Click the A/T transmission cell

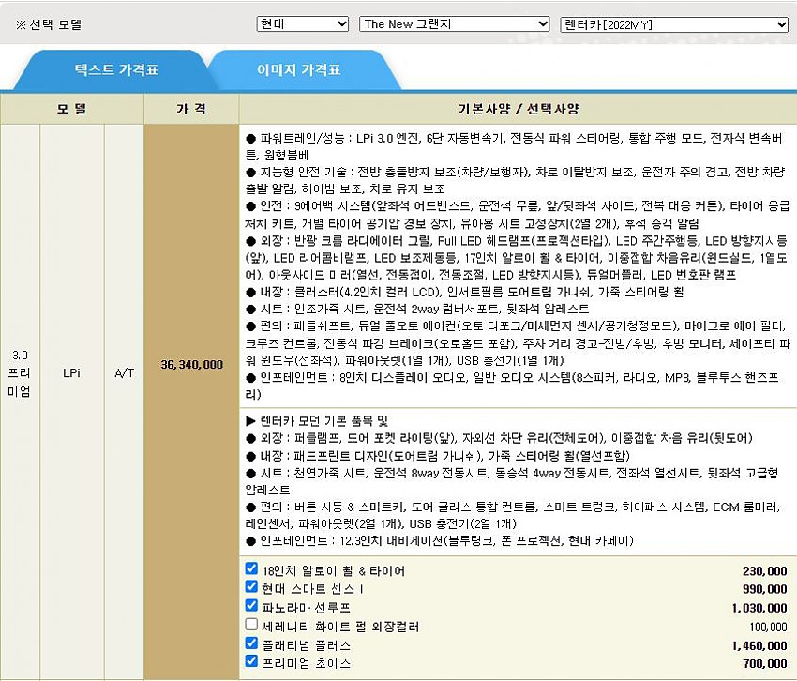click(x=124, y=372)
